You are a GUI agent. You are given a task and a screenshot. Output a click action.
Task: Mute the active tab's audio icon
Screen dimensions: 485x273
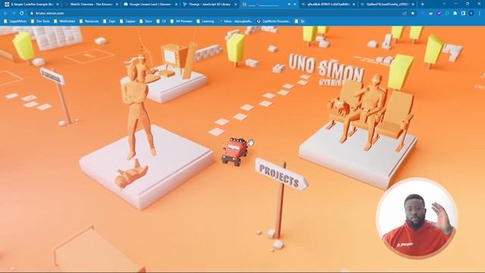click(289, 5)
